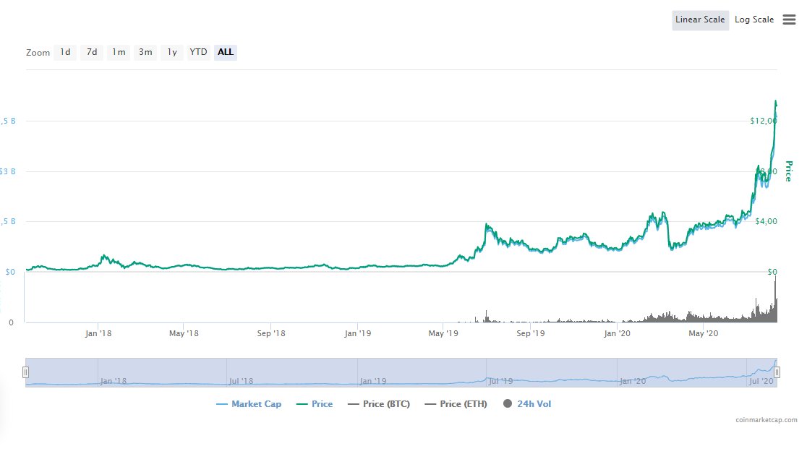Click the $4,00 price axis label
Image resolution: width=807 pixels, height=454 pixels.
(x=766, y=221)
